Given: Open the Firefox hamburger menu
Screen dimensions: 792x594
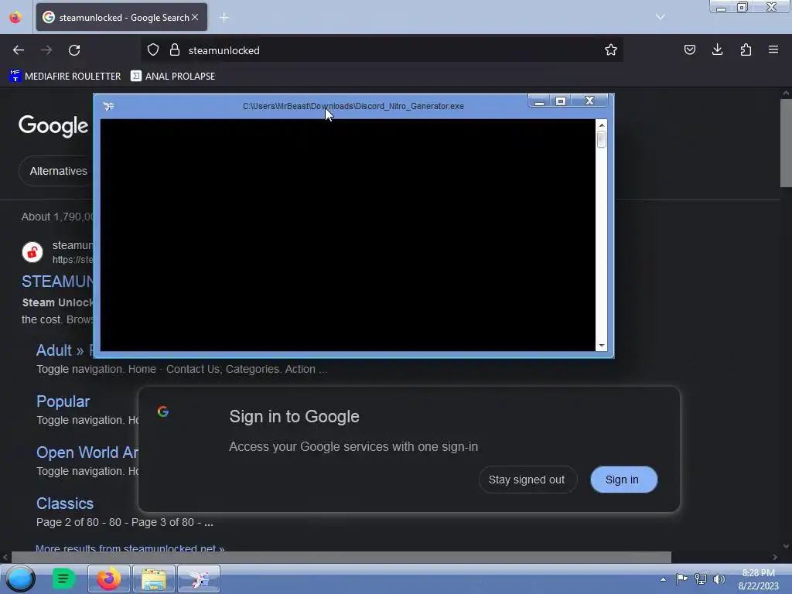Looking at the screenshot, I should pos(773,49).
